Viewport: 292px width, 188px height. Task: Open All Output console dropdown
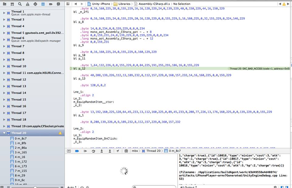coord(189,187)
